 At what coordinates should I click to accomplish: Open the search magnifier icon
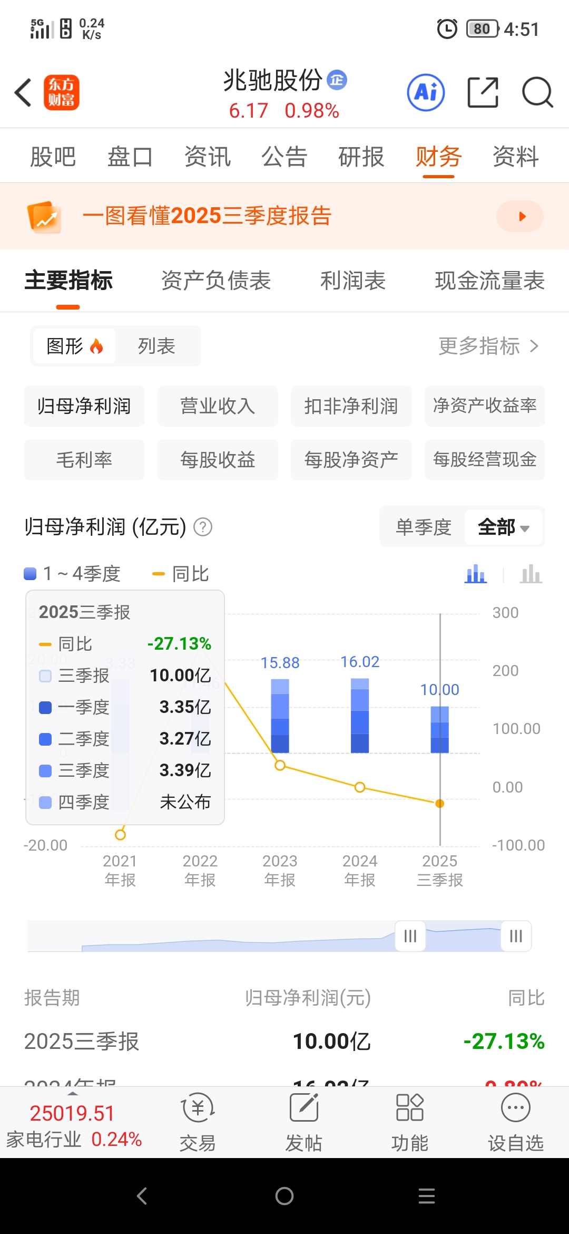(x=537, y=92)
